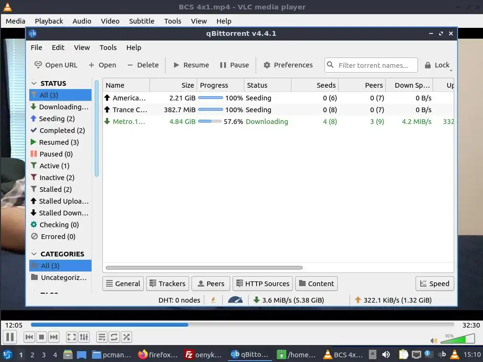Screen dimensions: 483x362
Task: Lock the qBittorrent interface
Action: pos(437,65)
